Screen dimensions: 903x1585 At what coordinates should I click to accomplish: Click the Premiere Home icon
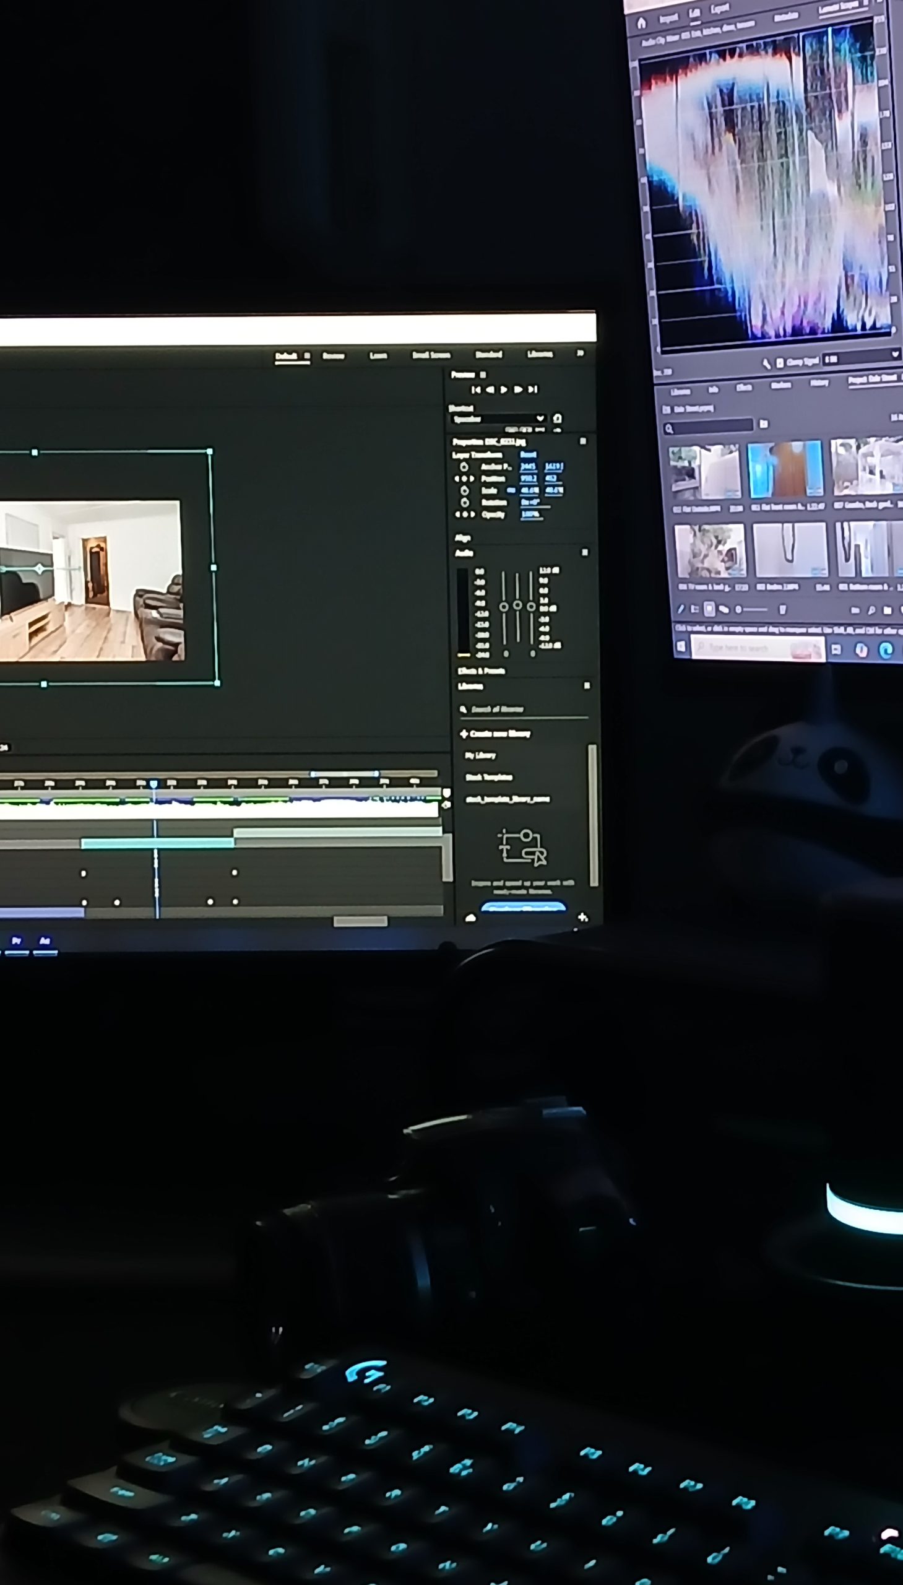tap(642, 23)
